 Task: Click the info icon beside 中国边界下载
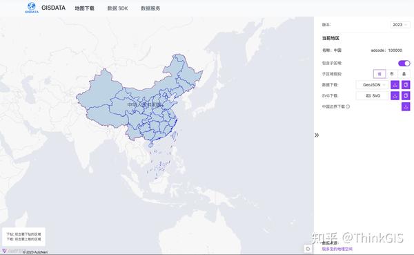pyautogui.click(x=348, y=106)
